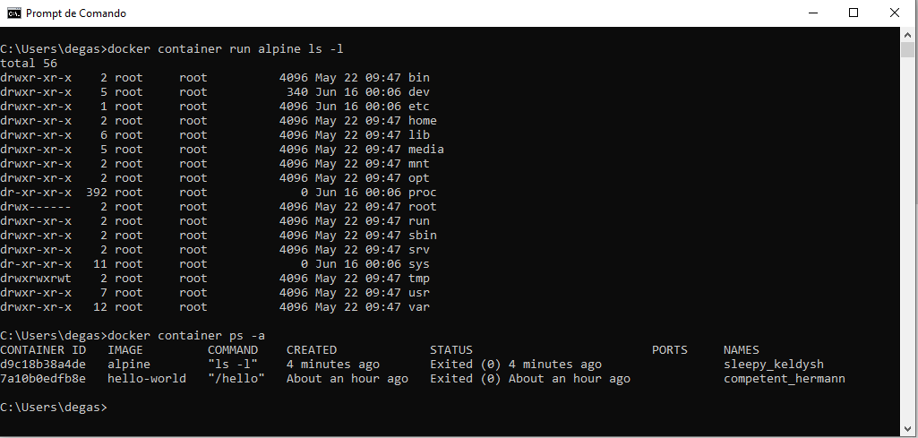Click the 'STATUS' column header
The height and width of the screenshot is (438, 918).
tap(451, 350)
